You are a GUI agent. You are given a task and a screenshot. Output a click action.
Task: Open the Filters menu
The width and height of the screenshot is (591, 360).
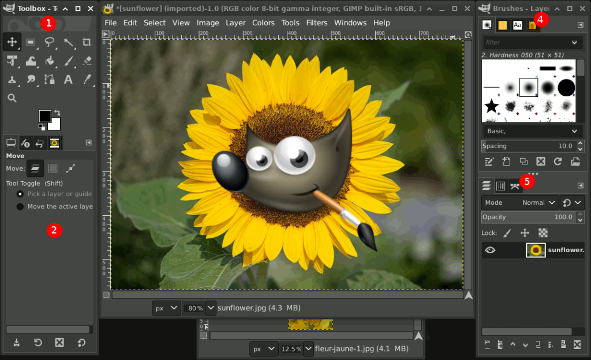pyautogui.click(x=317, y=22)
